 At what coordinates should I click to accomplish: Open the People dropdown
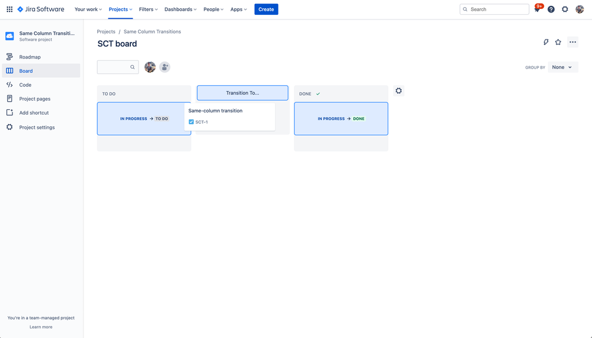(213, 9)
